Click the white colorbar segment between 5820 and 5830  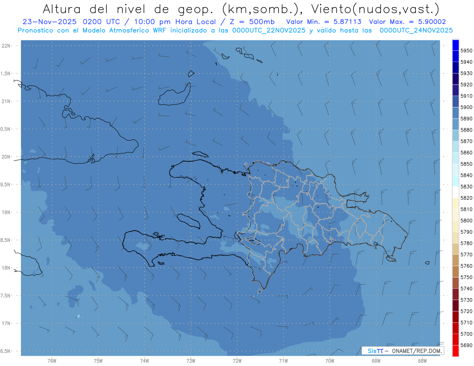(x=455, y=192)
